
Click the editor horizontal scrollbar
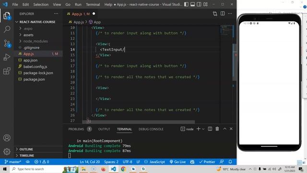139,122
